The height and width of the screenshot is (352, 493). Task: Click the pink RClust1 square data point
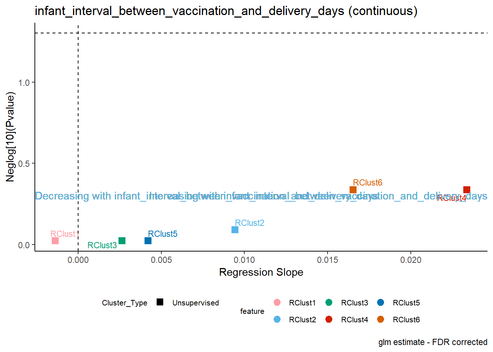click(x=55, y=241)
